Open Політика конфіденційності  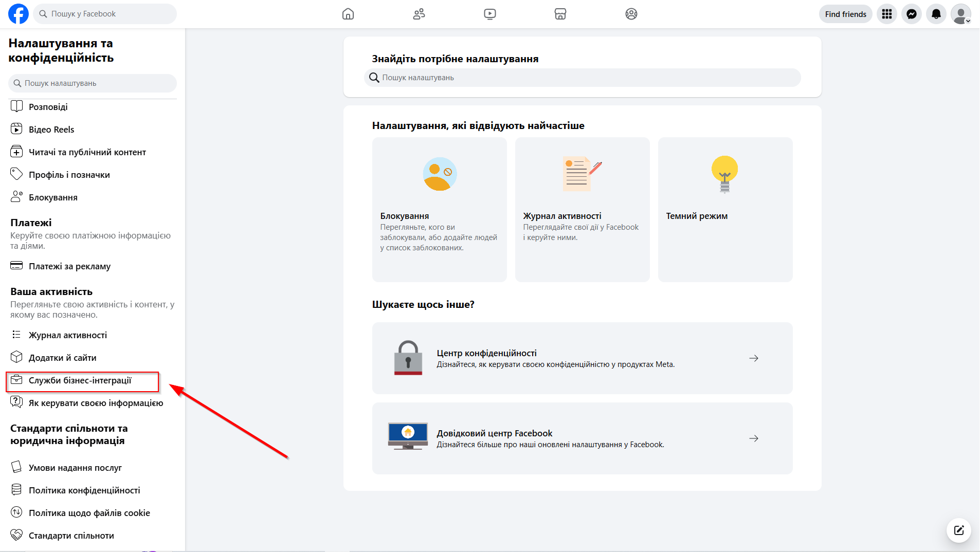click(x=93, y=490)
